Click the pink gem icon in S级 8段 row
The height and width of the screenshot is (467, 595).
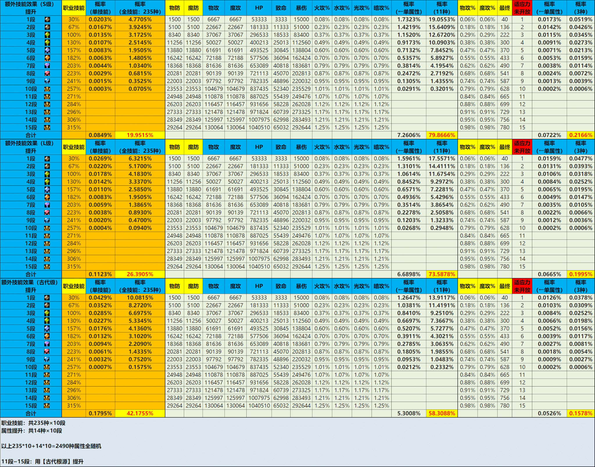pyautogui.click(x=47, y=74)
